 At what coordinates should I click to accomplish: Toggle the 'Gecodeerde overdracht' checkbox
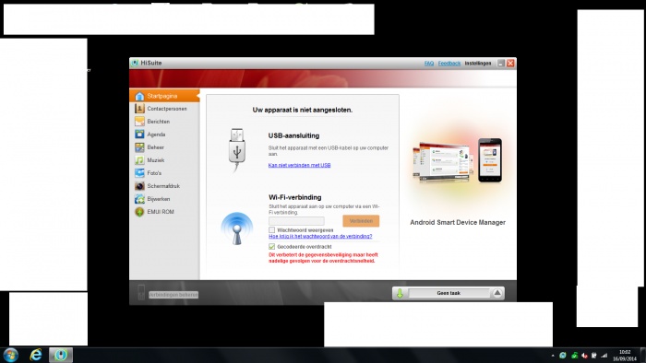pos(272,247)
